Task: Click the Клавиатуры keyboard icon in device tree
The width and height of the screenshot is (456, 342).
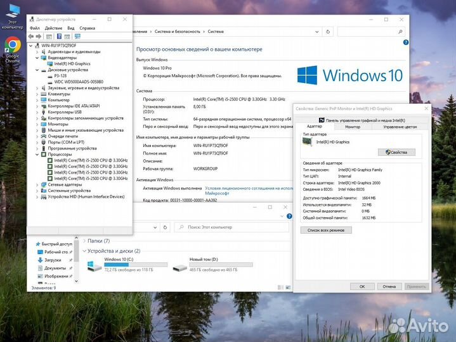Action: [44, 94]
